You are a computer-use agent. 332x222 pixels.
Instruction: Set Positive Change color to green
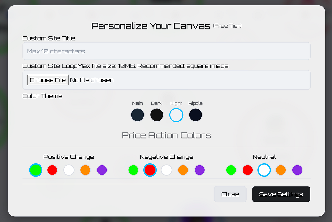36,170
